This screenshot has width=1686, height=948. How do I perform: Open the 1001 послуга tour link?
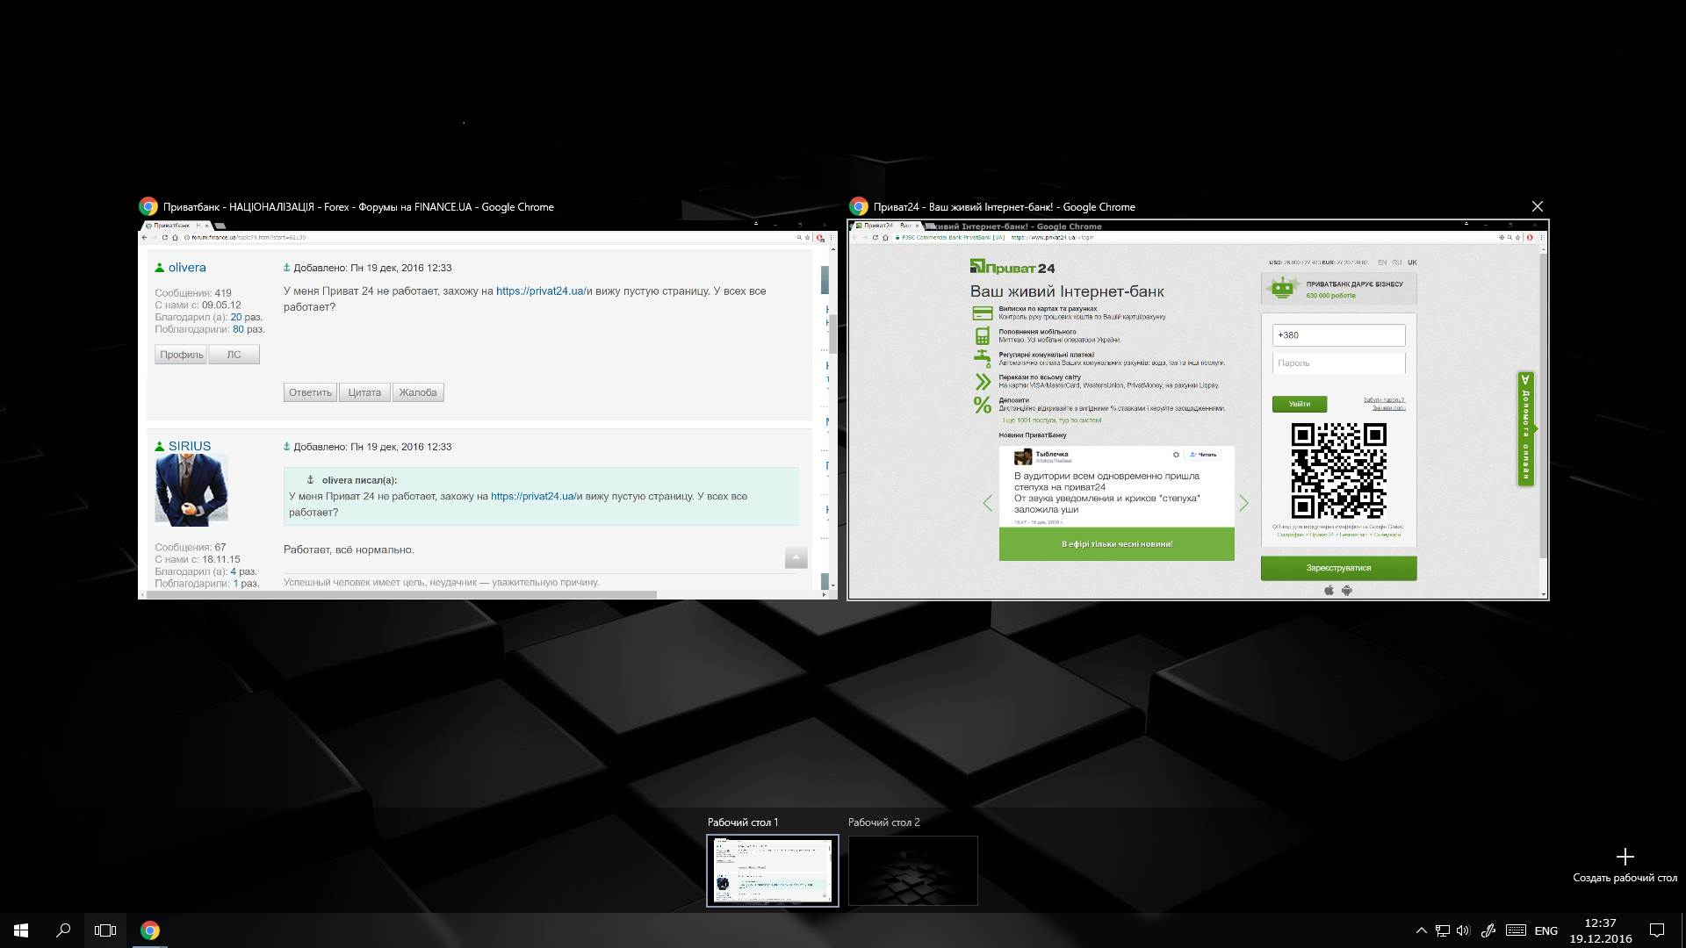1052,420
